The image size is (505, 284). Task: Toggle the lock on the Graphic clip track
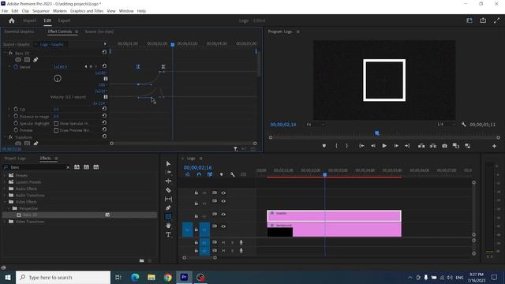[196, 215]
